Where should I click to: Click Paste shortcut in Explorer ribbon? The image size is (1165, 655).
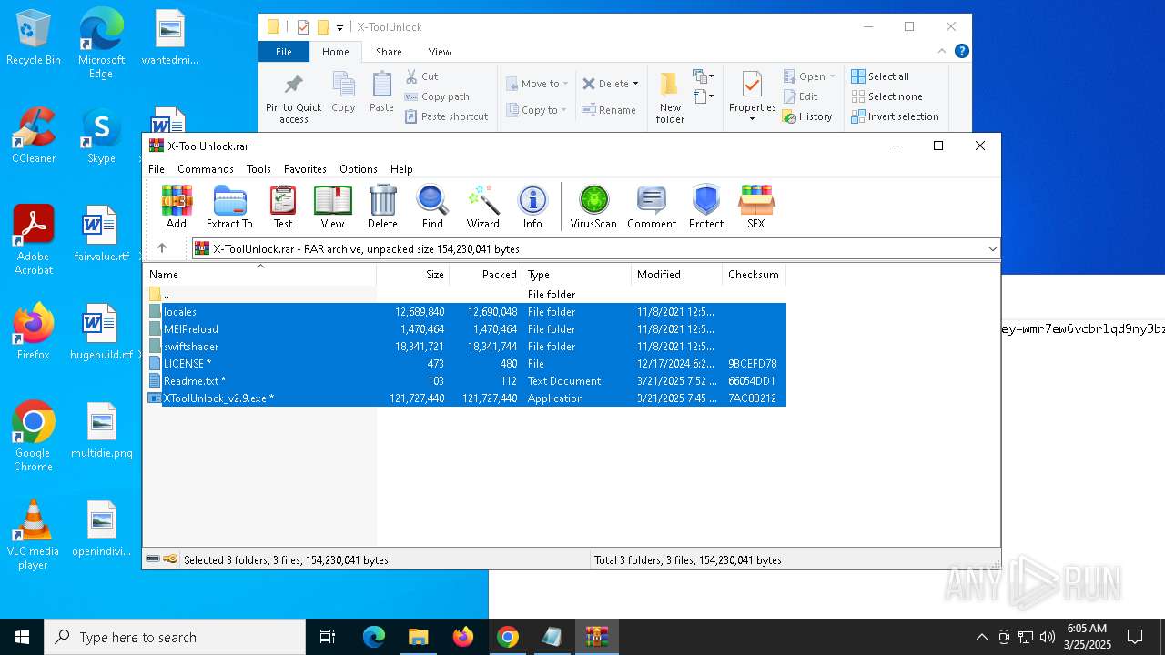[446, 116]
